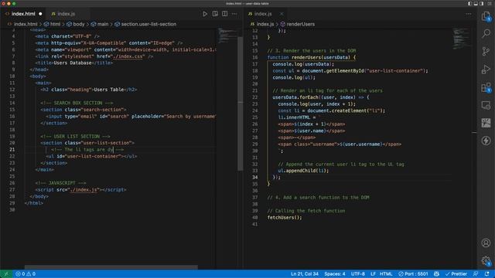Click line number 34 in the right editor

coord(254,177)
